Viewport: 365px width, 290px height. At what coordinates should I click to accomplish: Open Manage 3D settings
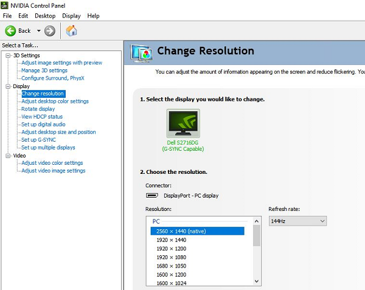coord(44,71)
